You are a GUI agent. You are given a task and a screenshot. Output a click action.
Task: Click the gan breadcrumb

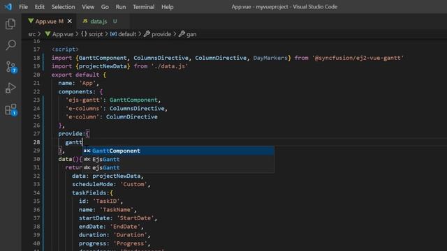[188, 34]
